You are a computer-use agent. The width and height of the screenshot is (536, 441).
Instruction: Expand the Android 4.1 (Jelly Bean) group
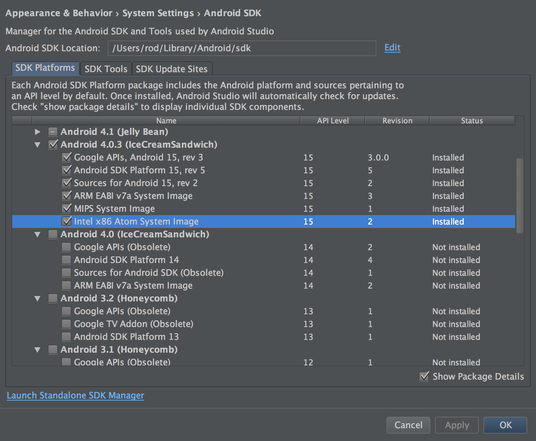[37, 132]
